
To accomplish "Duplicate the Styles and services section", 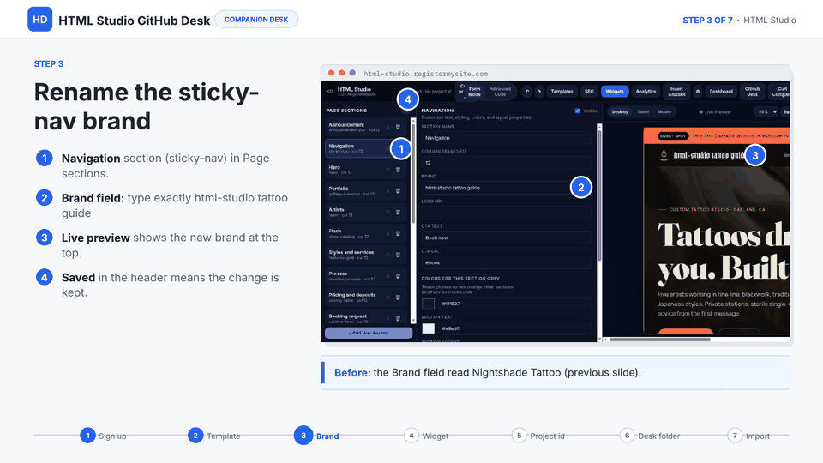I will (x=387, y=255).
